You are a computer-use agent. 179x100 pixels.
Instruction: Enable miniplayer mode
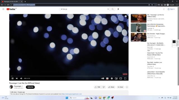[116, 78]
